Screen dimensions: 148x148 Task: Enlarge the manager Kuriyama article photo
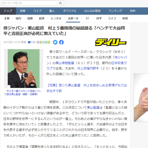pyautogui.click(x=24, y=69)
